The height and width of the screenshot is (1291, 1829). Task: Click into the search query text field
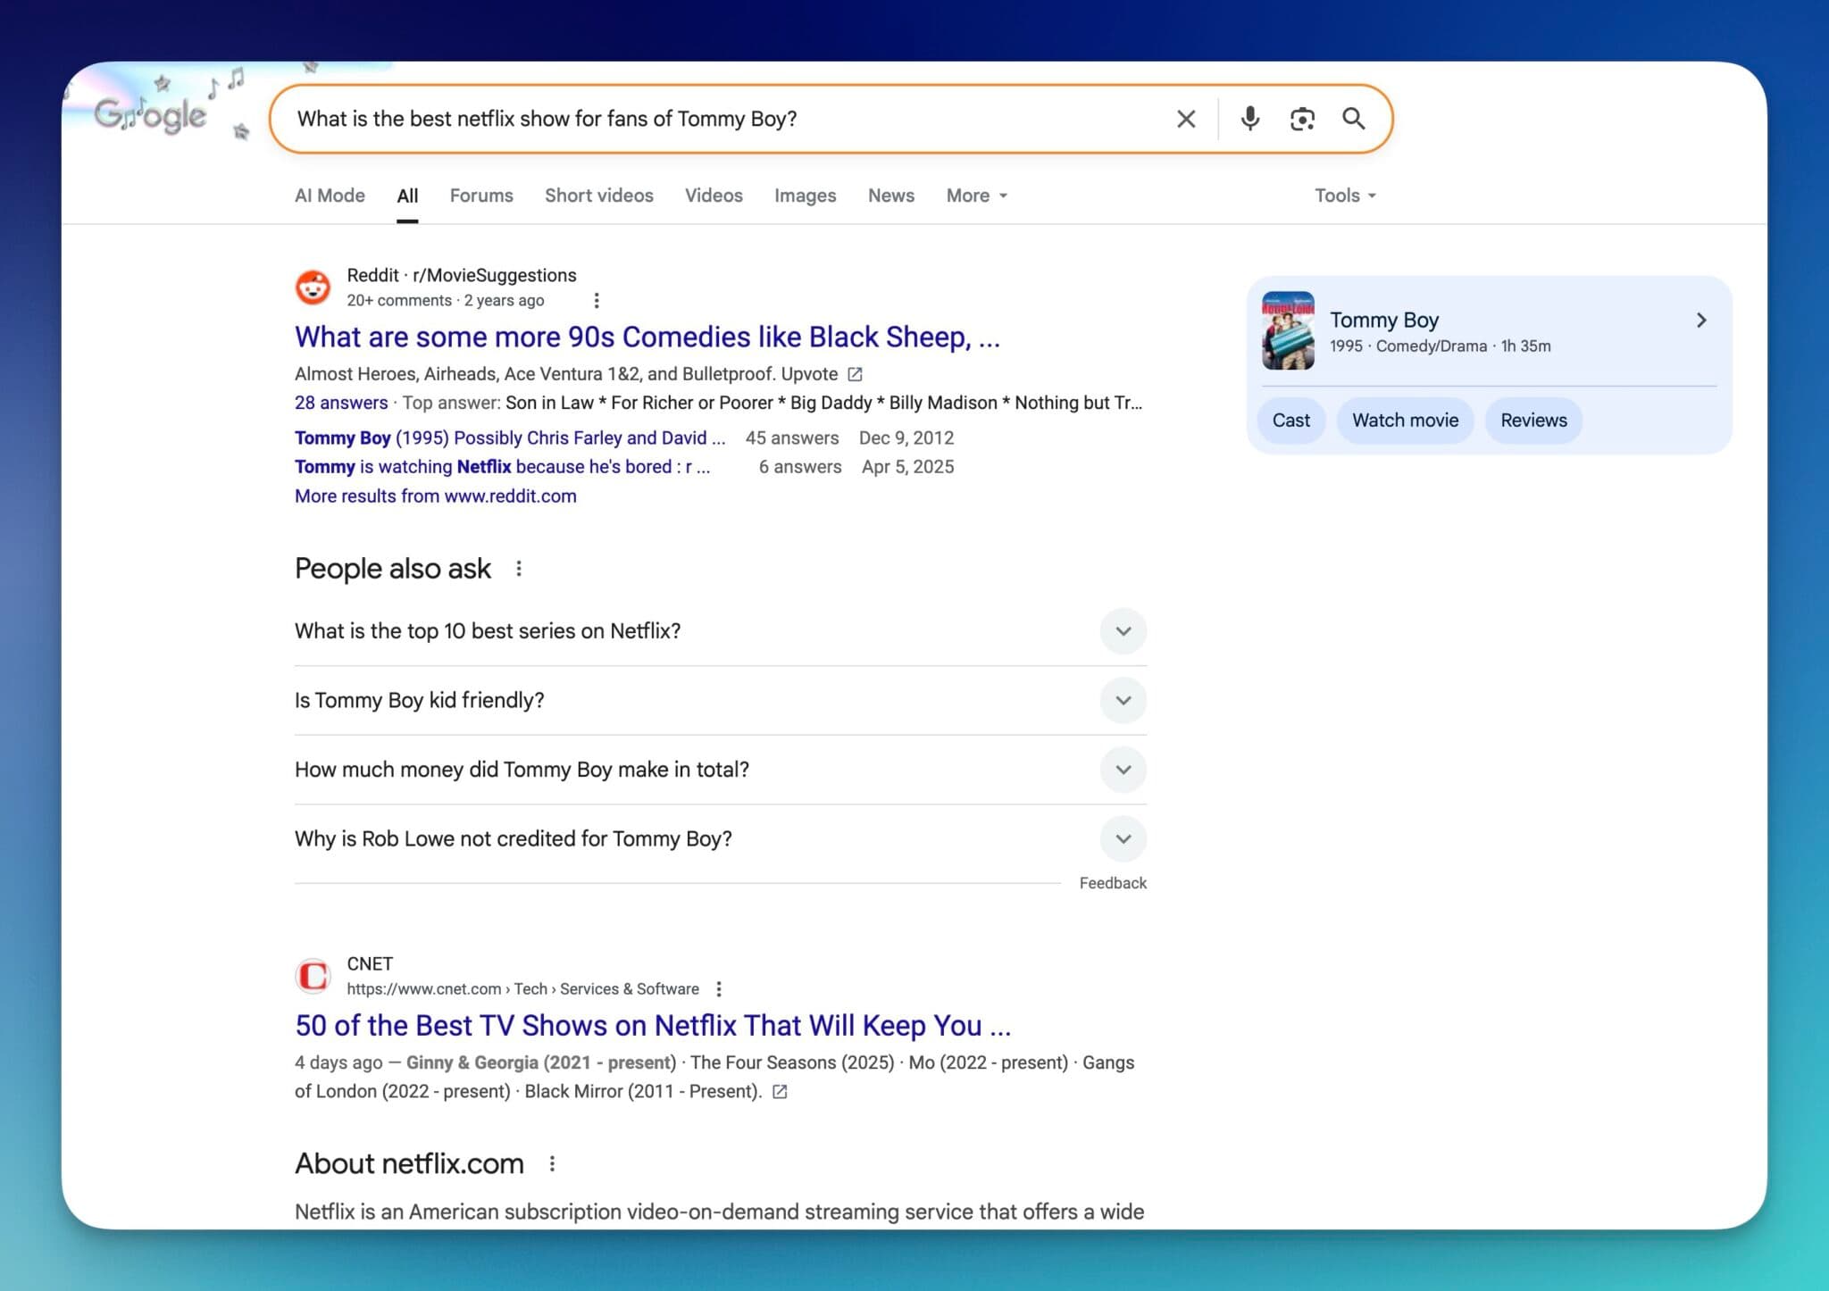(714, 119)
